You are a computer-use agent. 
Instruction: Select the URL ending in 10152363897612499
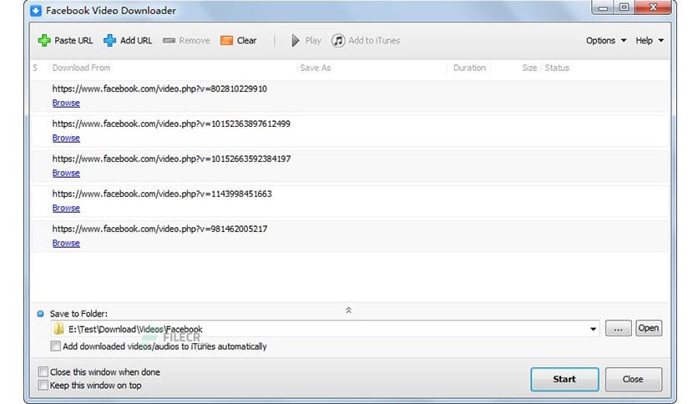[171, 124]
